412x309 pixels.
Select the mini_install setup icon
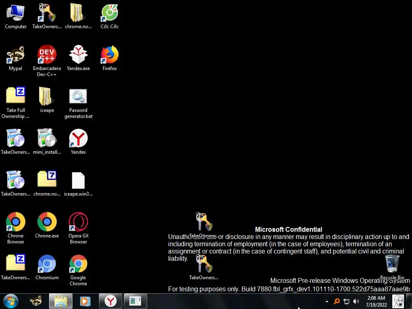click(x=47, y=142)
